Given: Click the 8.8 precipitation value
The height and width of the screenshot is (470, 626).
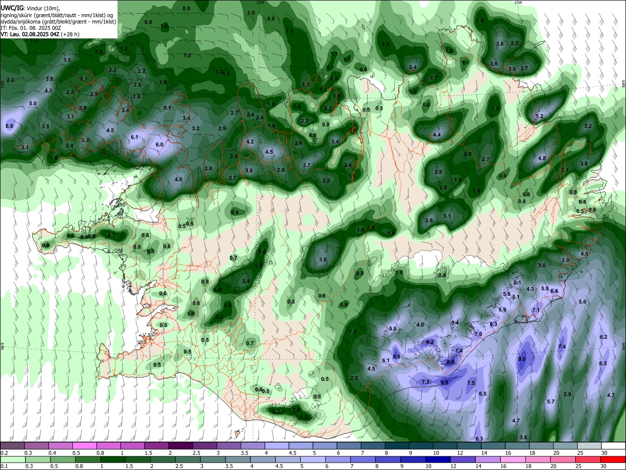Looking at the screenshot, I should click(450, 362).
